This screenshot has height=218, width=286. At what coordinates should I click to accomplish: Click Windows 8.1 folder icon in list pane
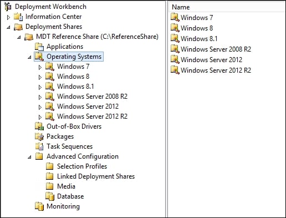click(175, 38)
